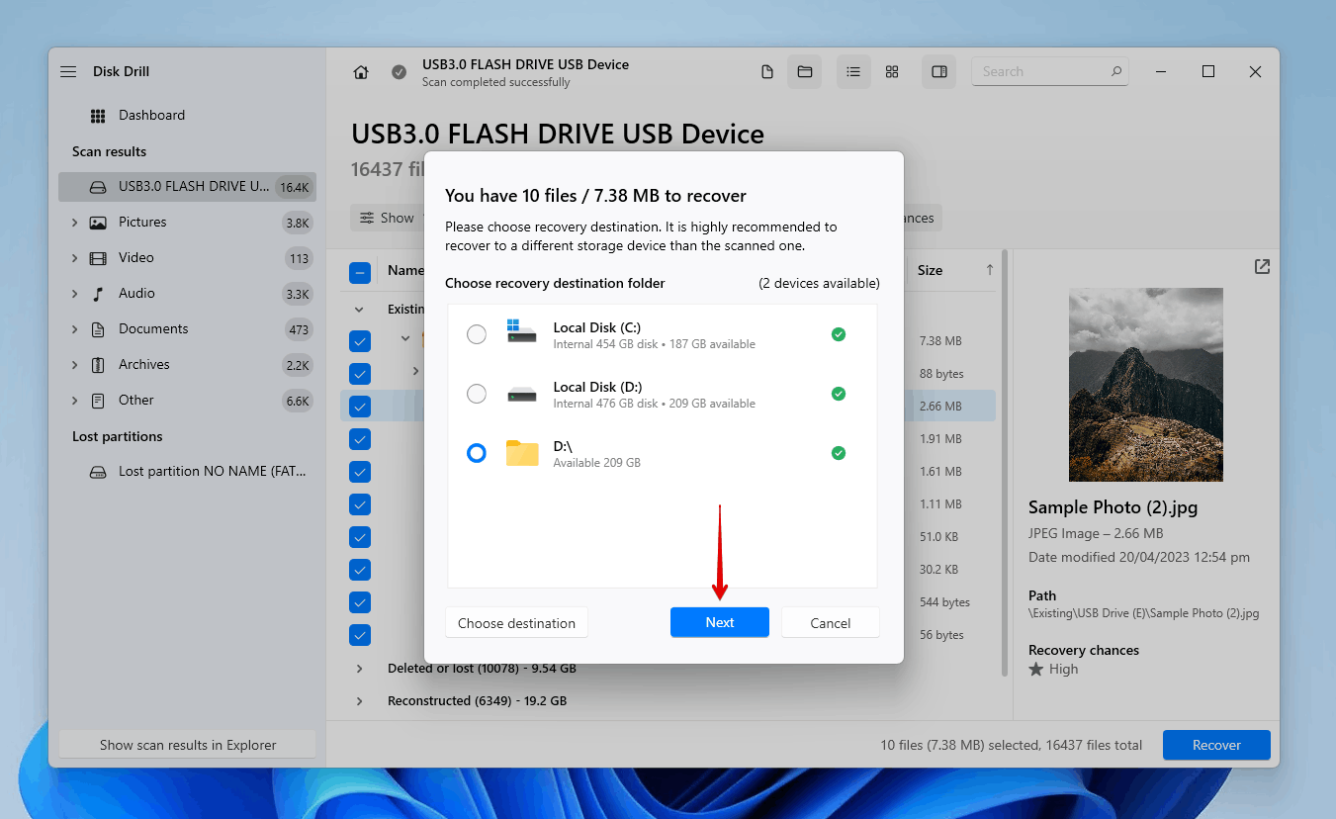Expand Reconstructed group

click(x=359, y=701)
